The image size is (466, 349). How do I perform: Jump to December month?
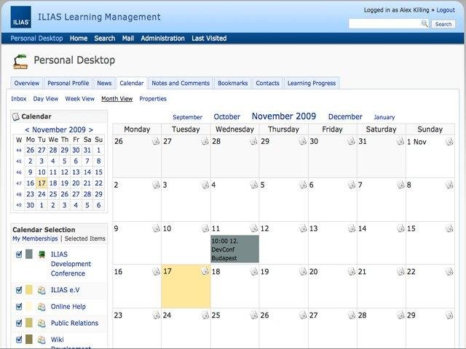[345, 117]
